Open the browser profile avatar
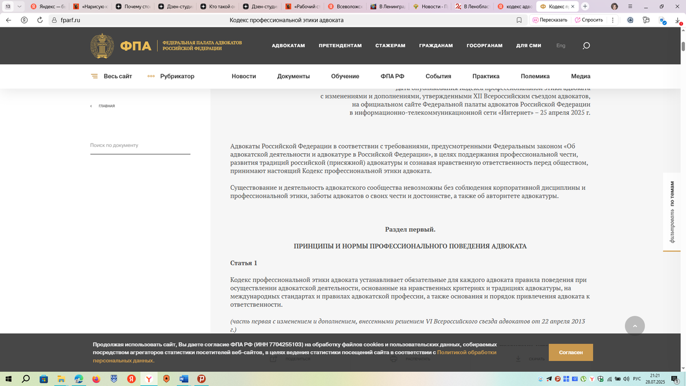This screenshot has height=386, width=686. 615,6
